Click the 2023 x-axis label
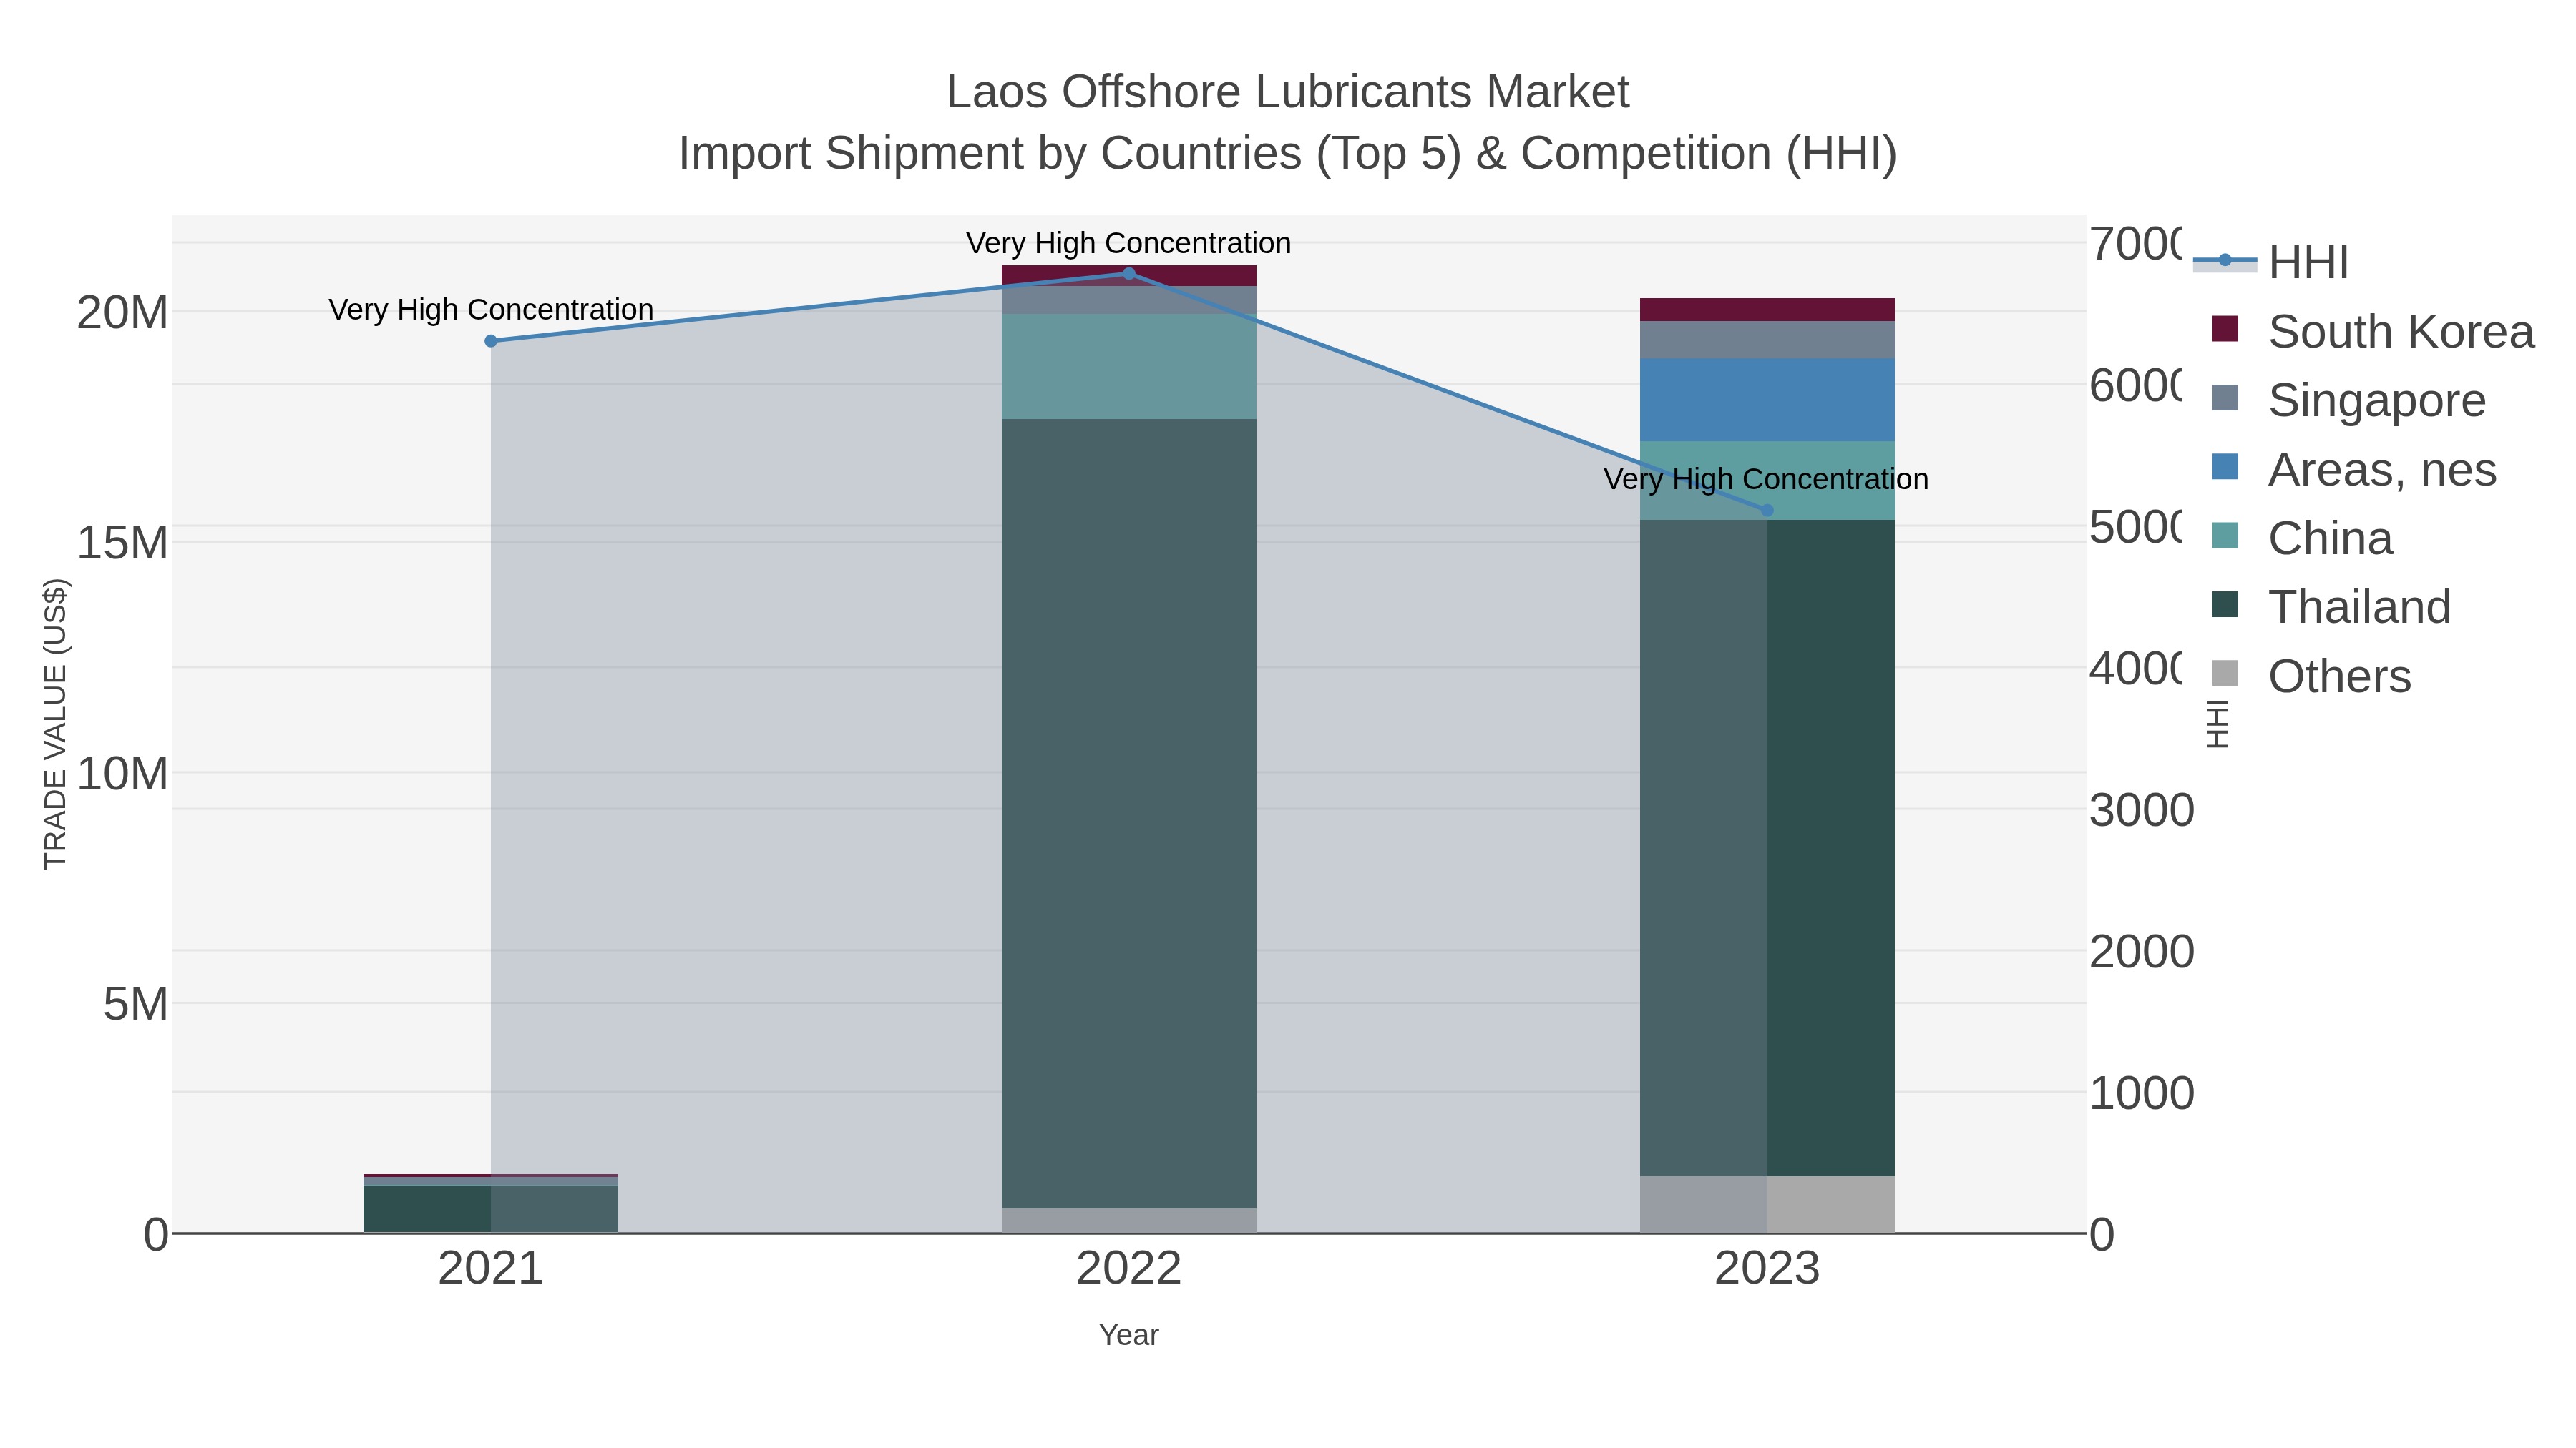This screenshot has width=2576, height=1448. click(1767, 1269)
